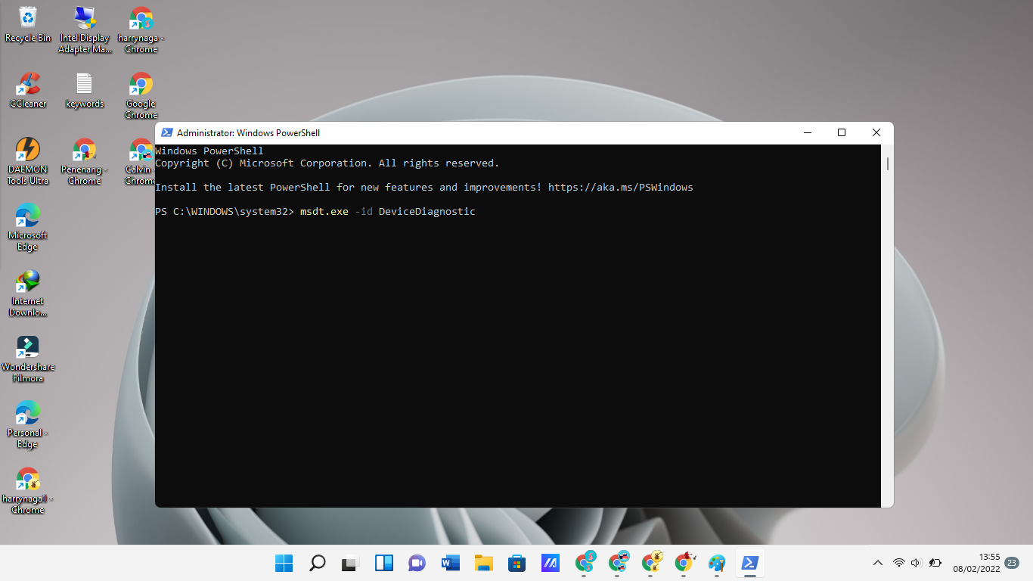Open the Paint taskbar icon
Screen dimensions: 1033x581
(x=717, y=563)
